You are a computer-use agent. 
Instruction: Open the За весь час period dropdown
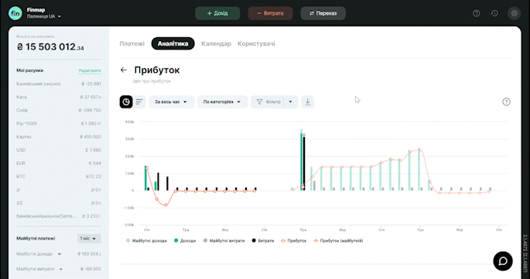(x=171, y=102)
